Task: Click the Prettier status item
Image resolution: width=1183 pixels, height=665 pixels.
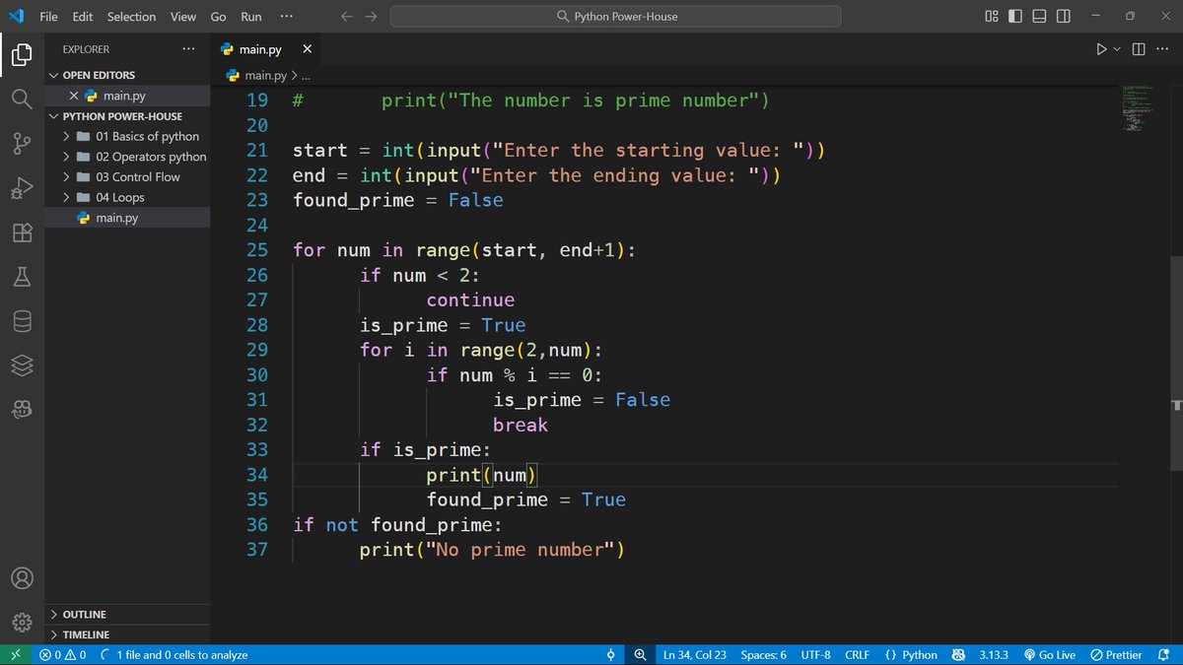Action: click(1117, 655)
